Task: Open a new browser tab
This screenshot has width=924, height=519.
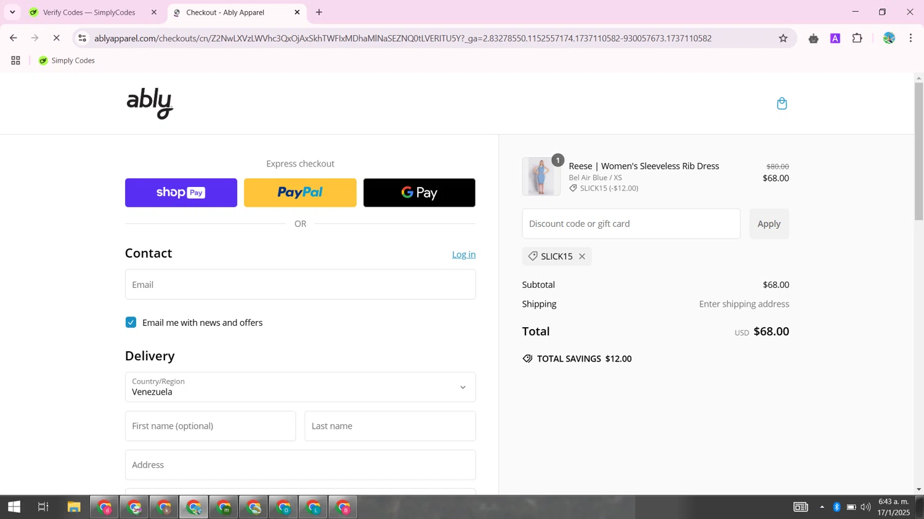Action: (x=319, y=12)
